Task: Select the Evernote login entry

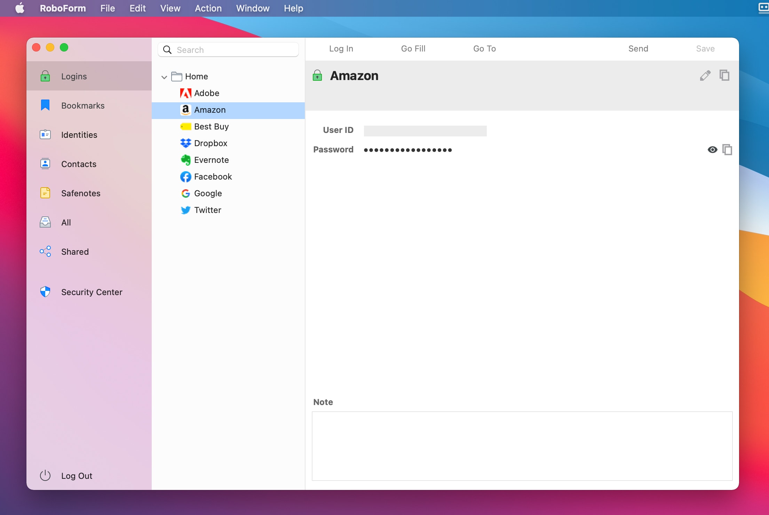Action: (x=211, y=160)
